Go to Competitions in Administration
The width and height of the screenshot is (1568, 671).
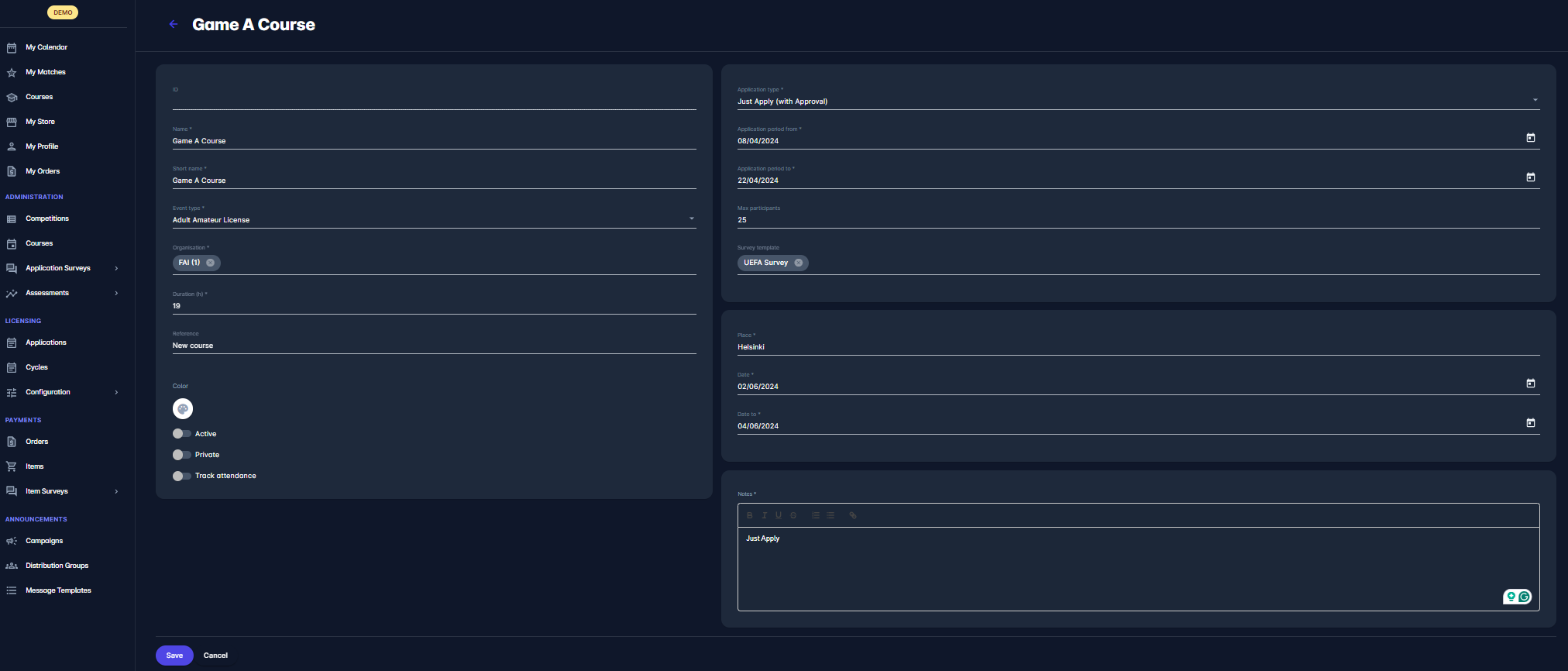(x=47, y=219)
